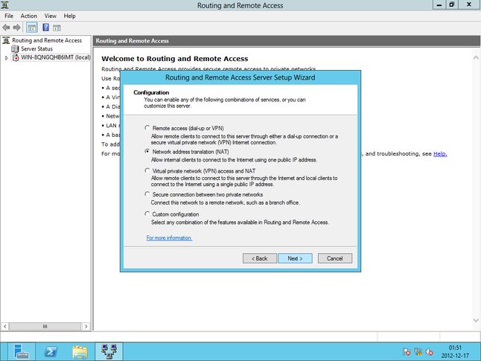The width and height of the screenshot is (481, 361).
Task: Click the Forward arrow toolbar icon
Action: [16, 28]
